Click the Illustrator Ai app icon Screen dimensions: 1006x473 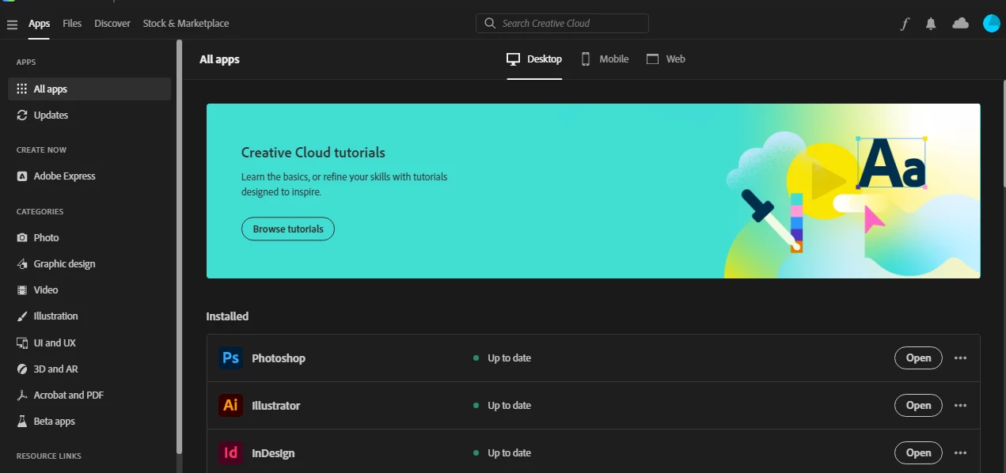(230, 406)
